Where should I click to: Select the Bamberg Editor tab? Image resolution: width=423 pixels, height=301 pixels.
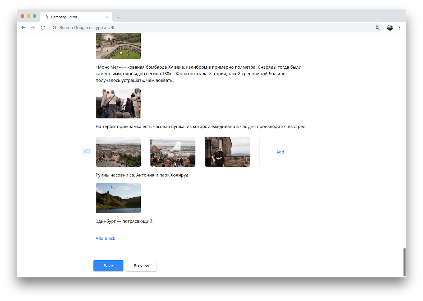pos(71,17)
